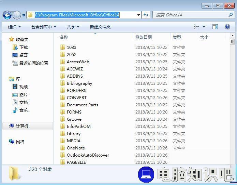Open the recent pages dropdown arrow
Viewport: 237px width, 185px height.
click(x=24, y=15)
